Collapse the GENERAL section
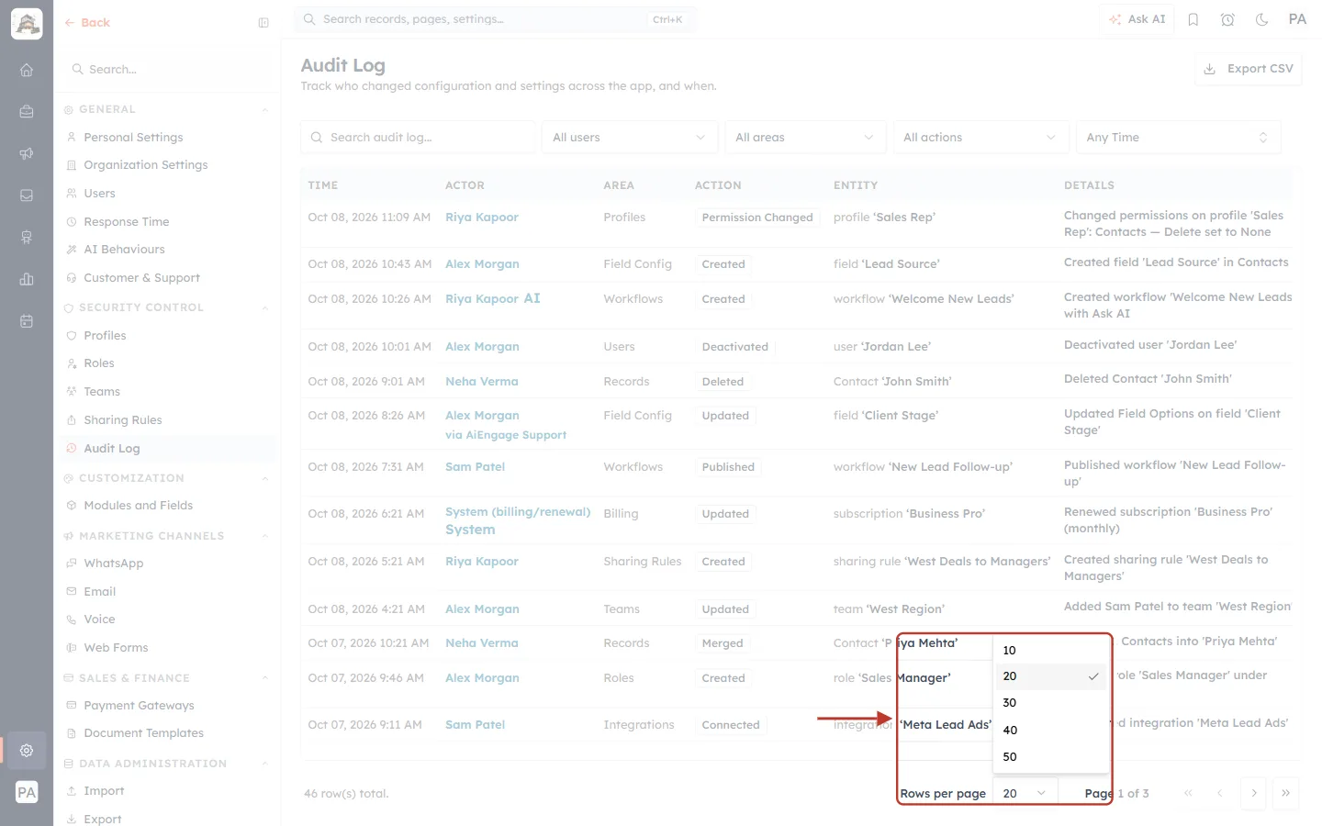The height and width of the screenshot is (826, 1322). point(265,110)
